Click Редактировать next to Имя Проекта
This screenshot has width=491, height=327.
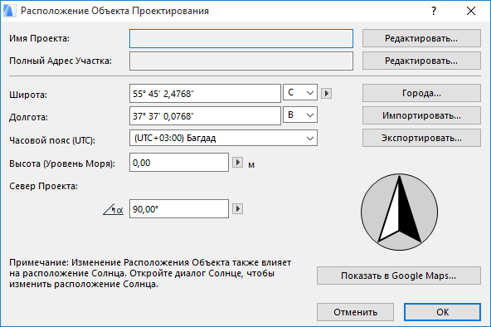pyautogui.click(x=421, y=38)
